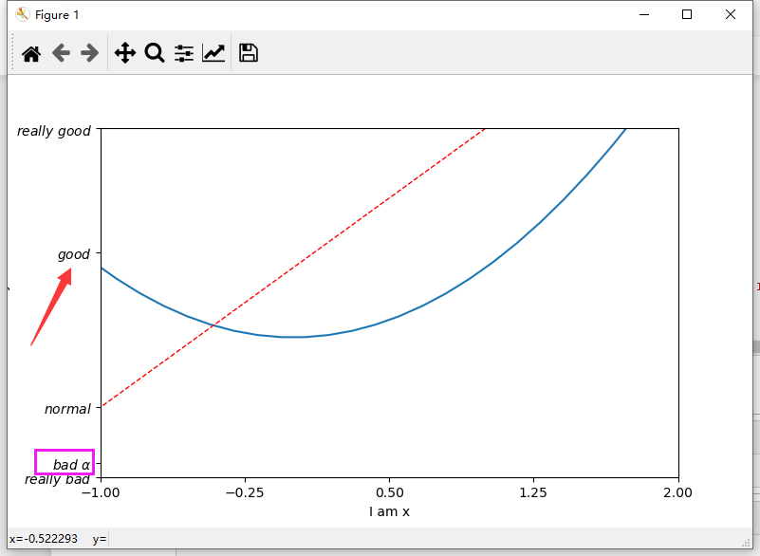This screenshot has height=556, width=760.
Task: Click the window size grip corner
Action: pyautogui.click(x=747, y=543)
